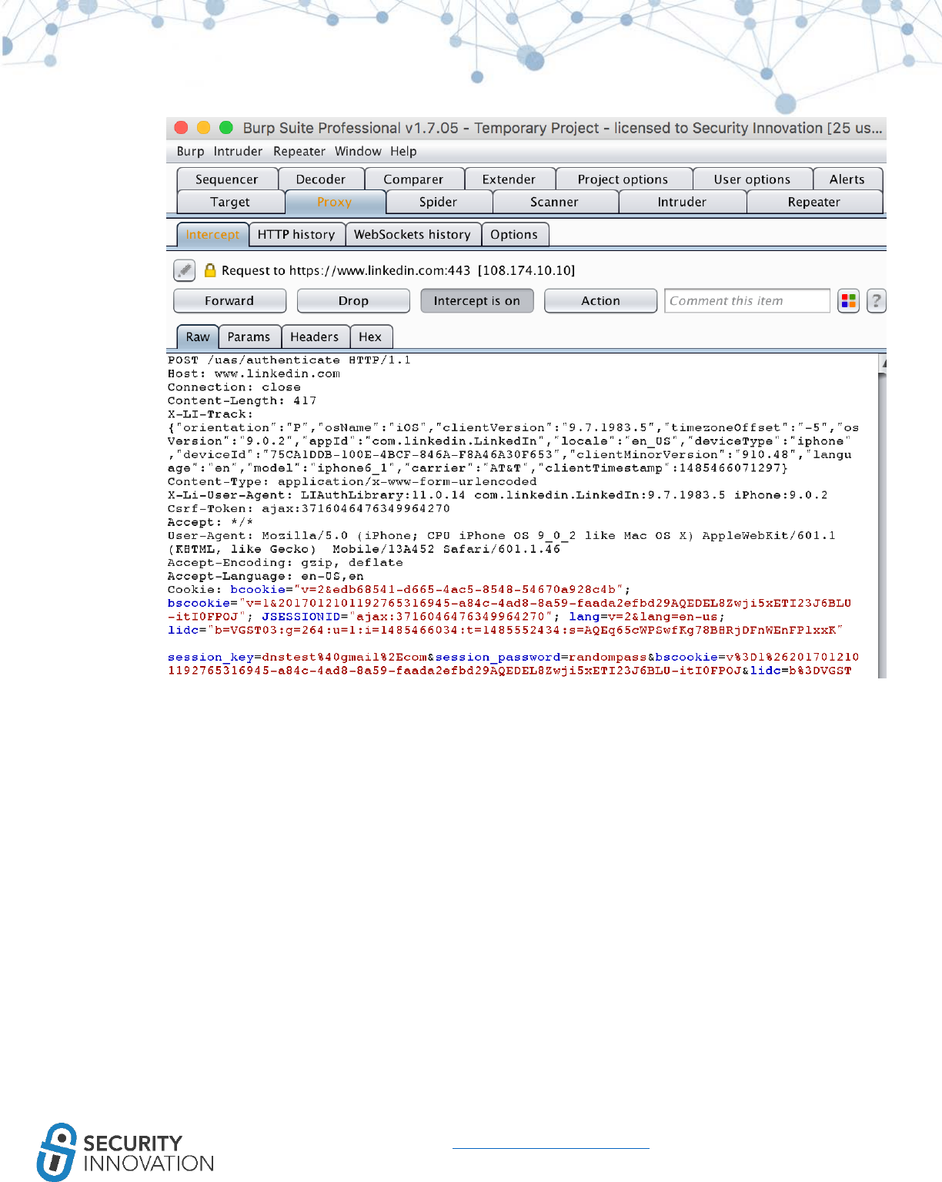The height and width of the screenshot is (1182, 942).
Task: Click the POST /uas/authenticate request line
Action: tap(289, 360)
